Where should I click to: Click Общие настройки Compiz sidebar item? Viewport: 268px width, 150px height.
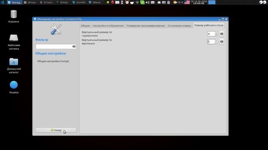click(53, 61)
